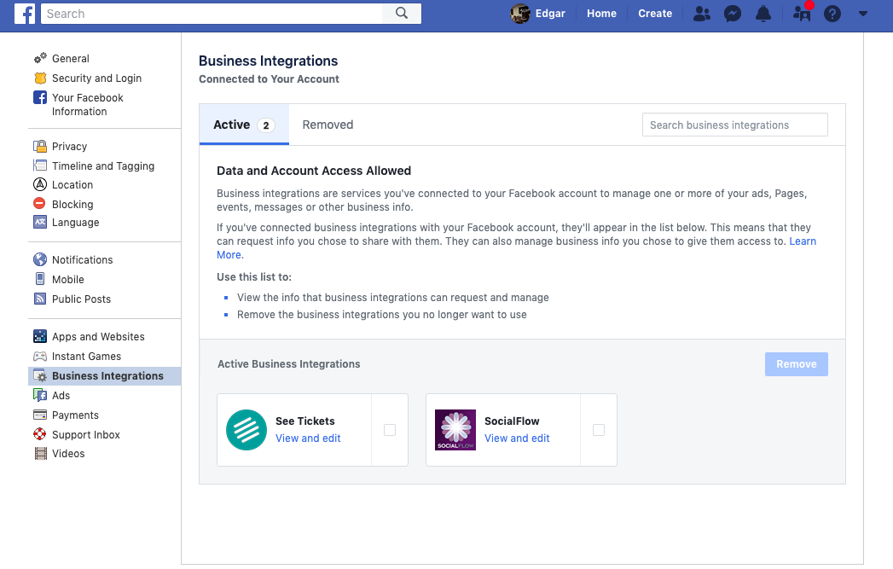
Task: Open Videos settings
Action: tap(68, 453)
